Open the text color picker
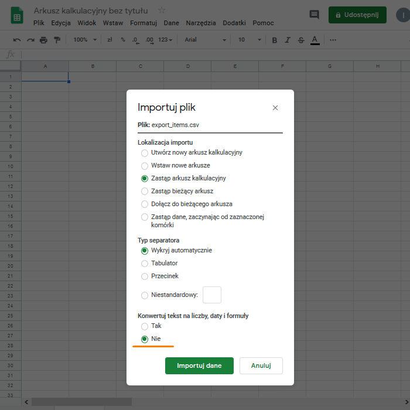This screenshot has height=410, width=410. point(315,40)
